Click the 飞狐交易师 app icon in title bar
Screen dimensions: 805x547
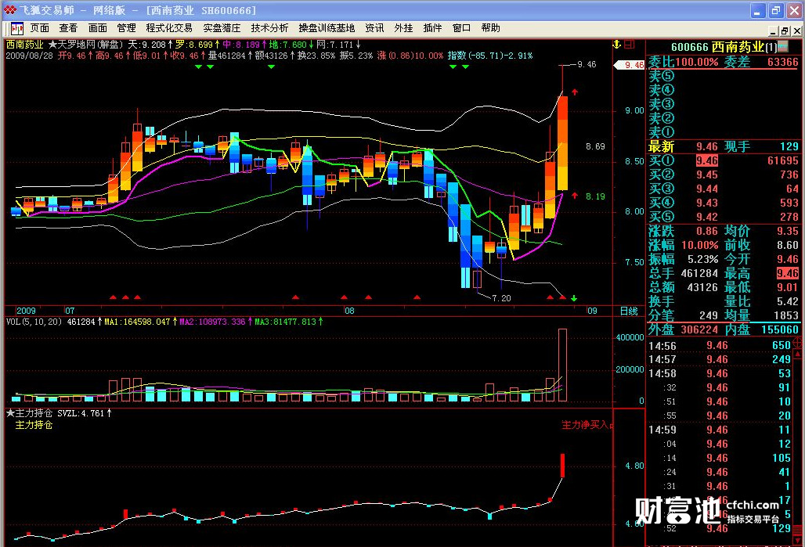coord(9,9)
